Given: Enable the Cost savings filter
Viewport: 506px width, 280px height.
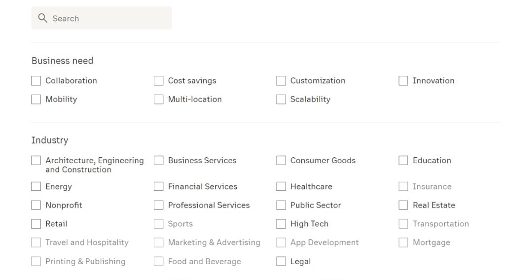Looking at the screenshot, I should click(158, 80).
